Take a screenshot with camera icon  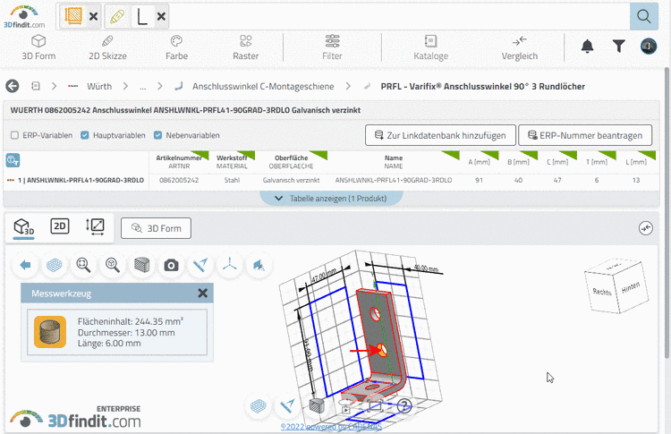[171, 266]
